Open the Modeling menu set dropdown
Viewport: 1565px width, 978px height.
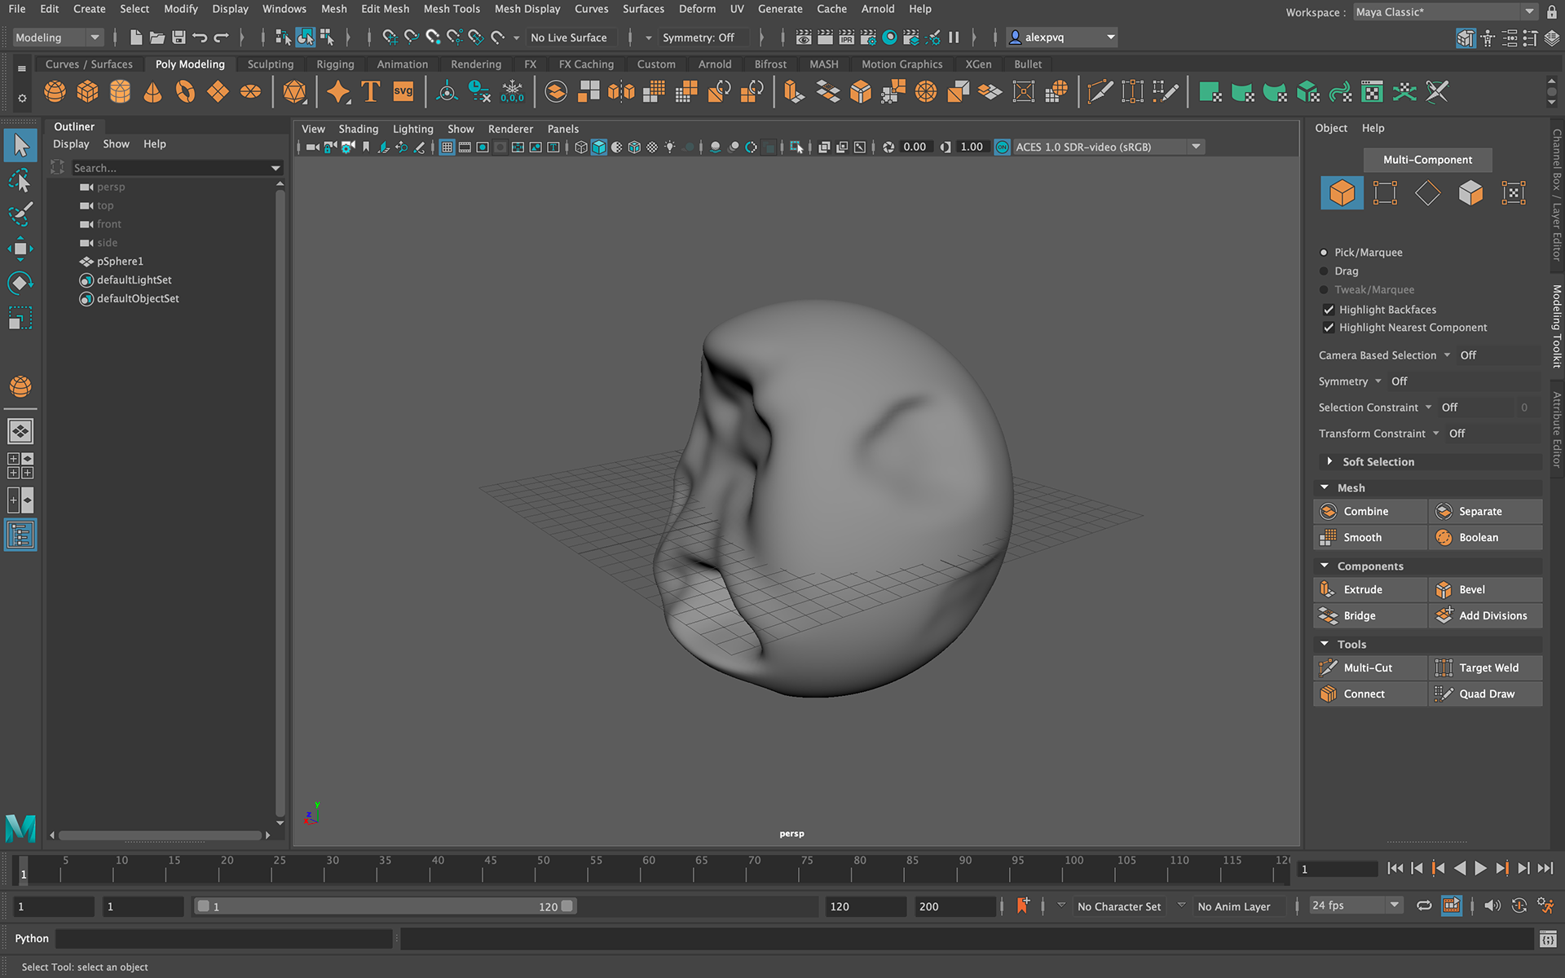click(57, 37)
